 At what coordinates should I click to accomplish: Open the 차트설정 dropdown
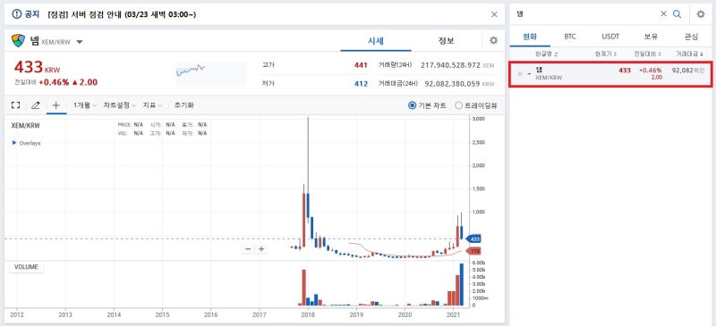[120, 105]
